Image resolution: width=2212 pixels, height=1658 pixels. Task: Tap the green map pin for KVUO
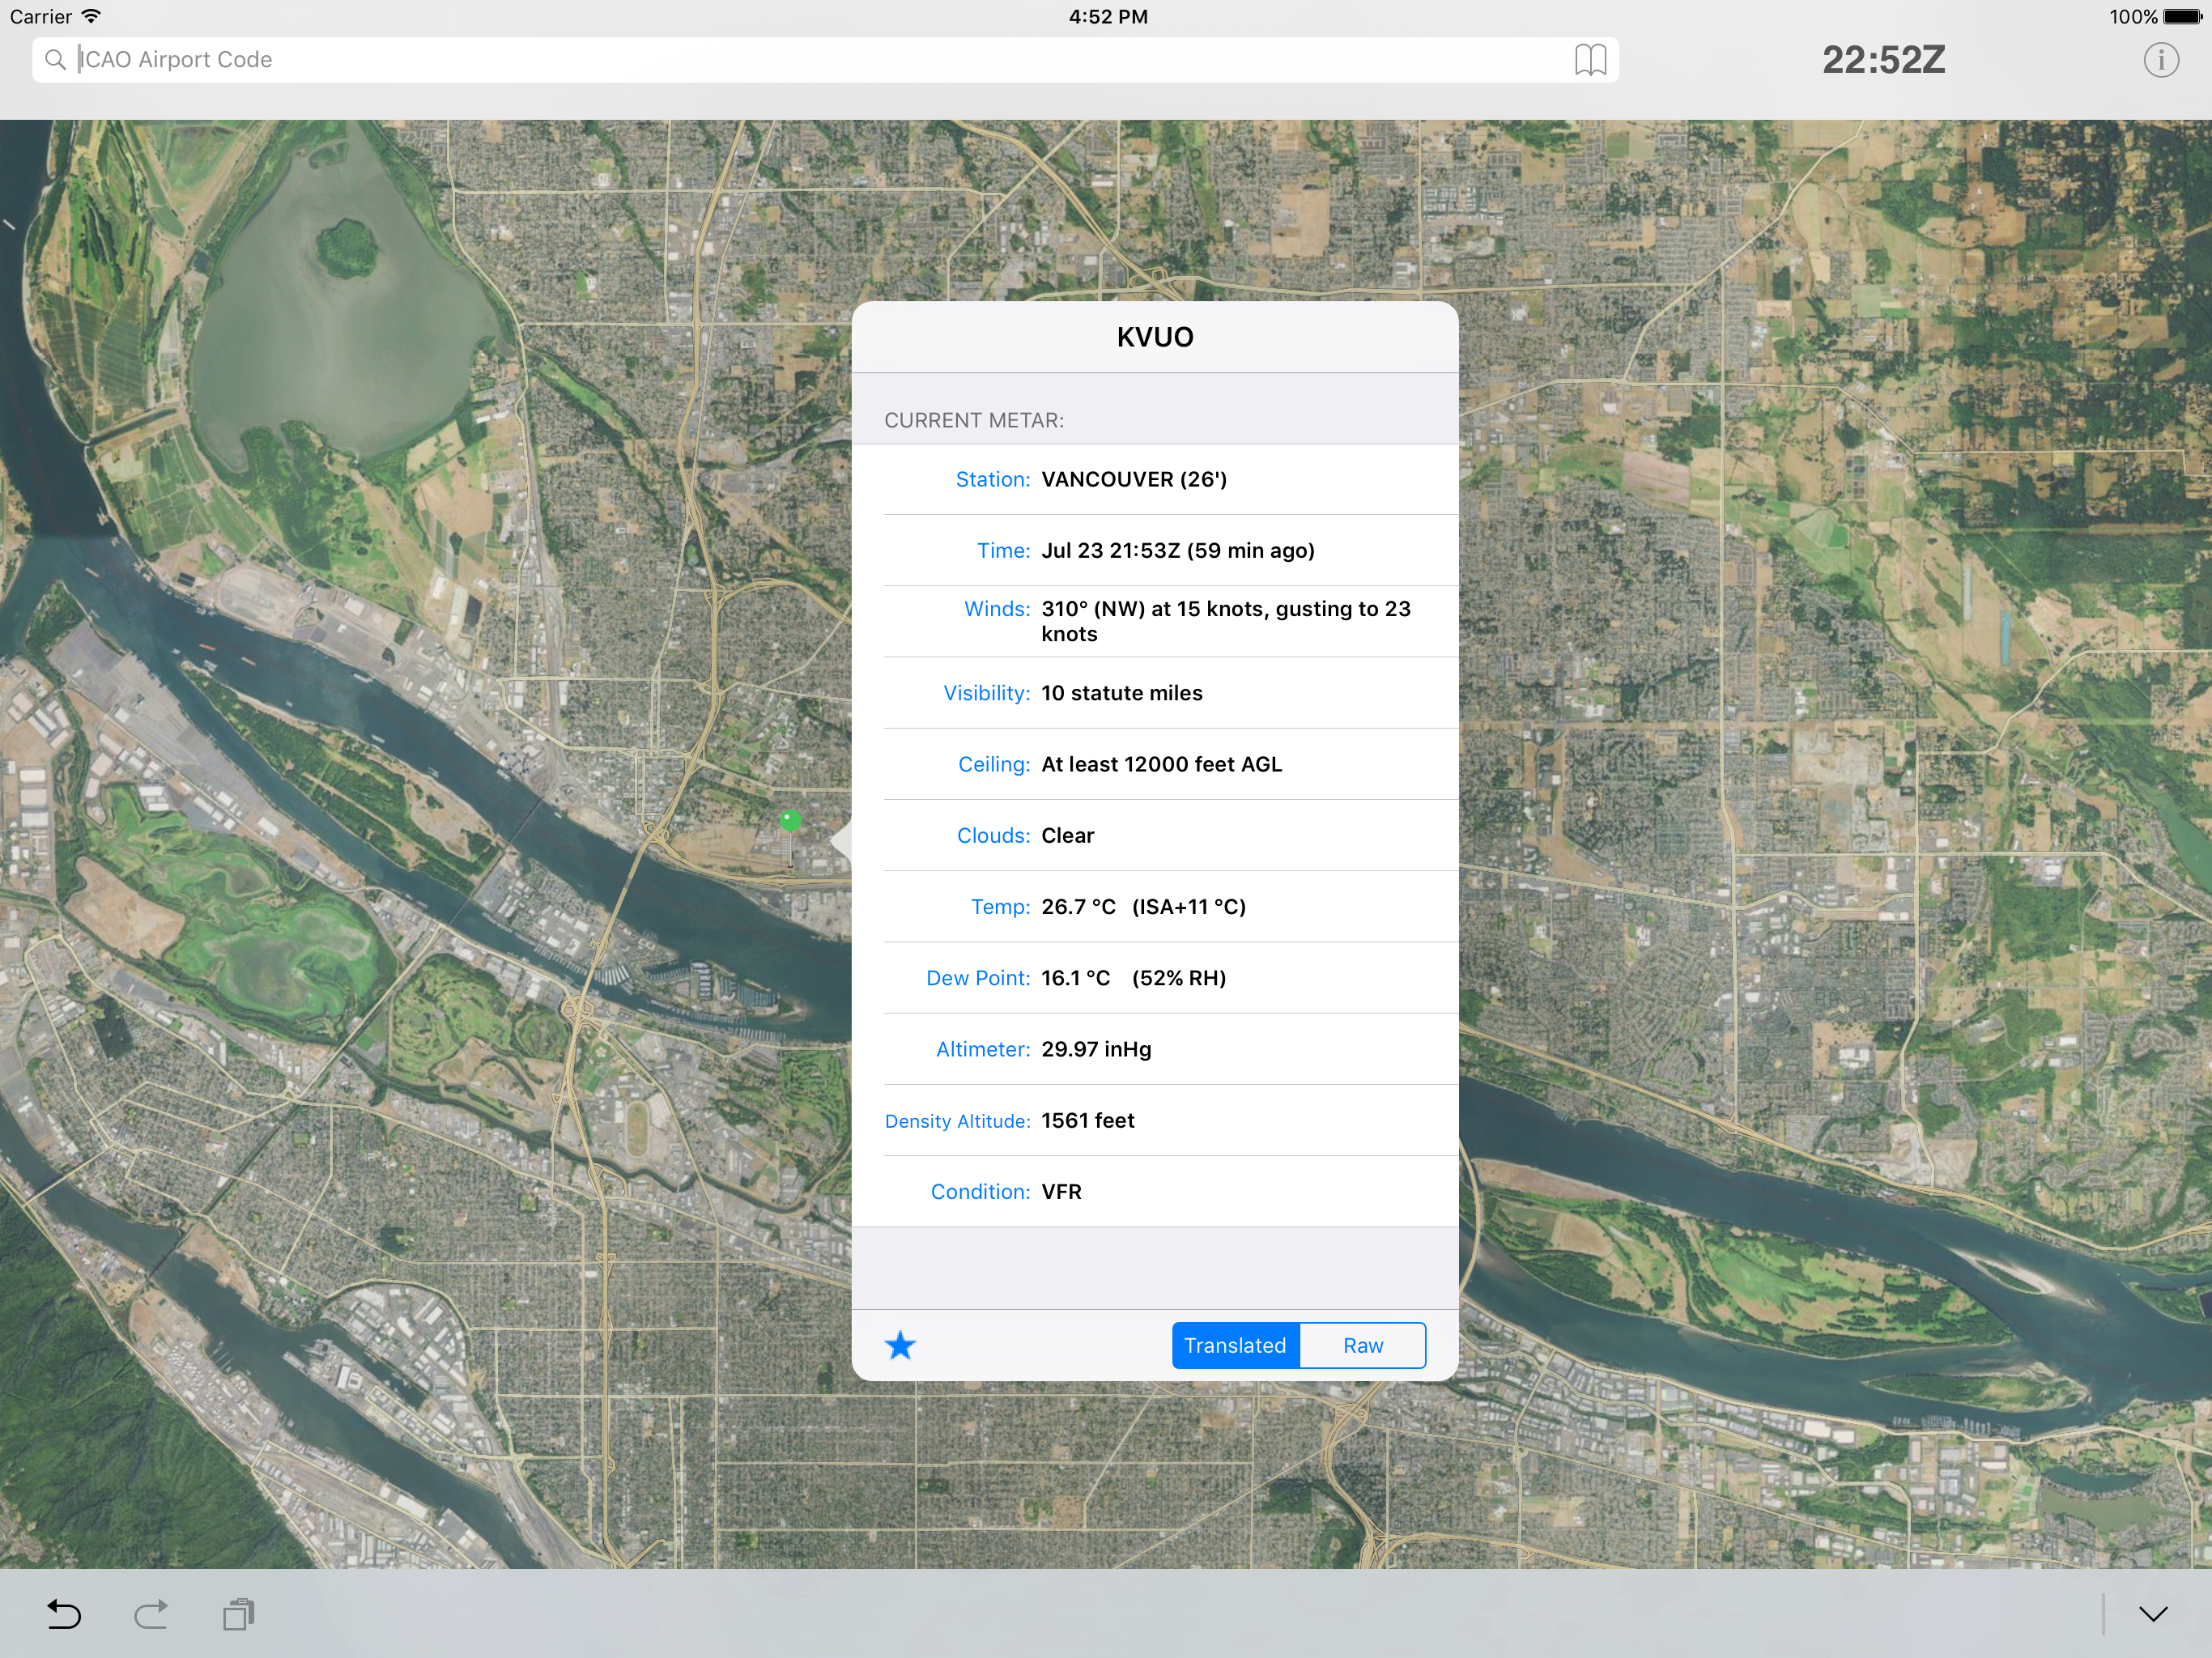pos(790,822)
